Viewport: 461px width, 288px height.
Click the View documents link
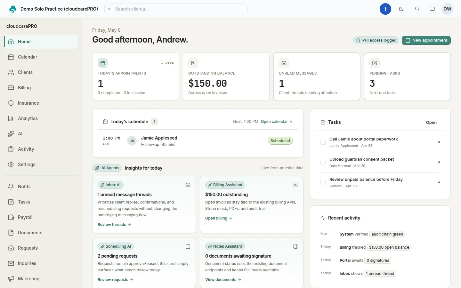[223, 280]
